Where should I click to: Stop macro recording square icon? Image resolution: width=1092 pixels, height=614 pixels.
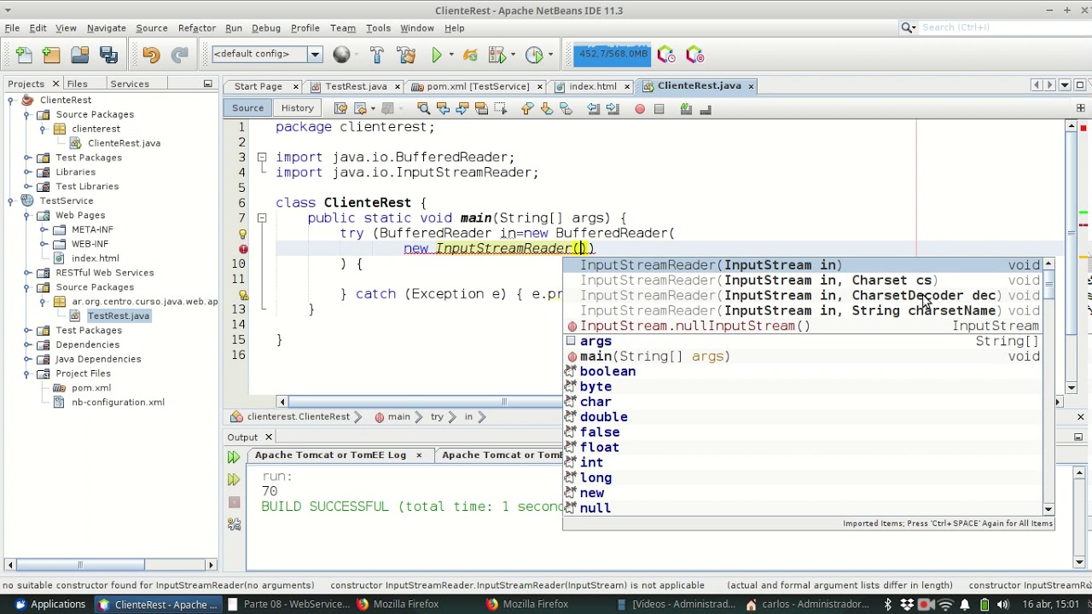click(659, 108)
